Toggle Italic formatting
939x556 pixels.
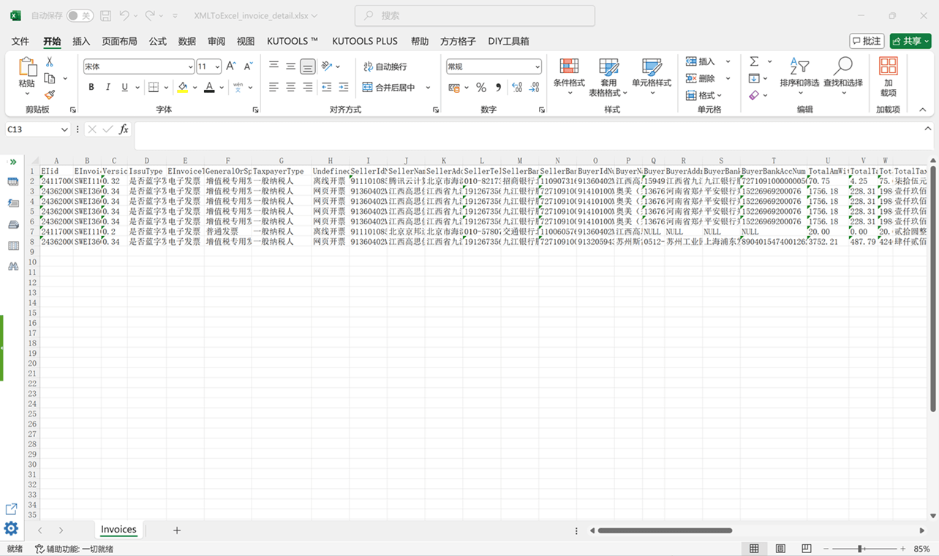pos(108,88)
